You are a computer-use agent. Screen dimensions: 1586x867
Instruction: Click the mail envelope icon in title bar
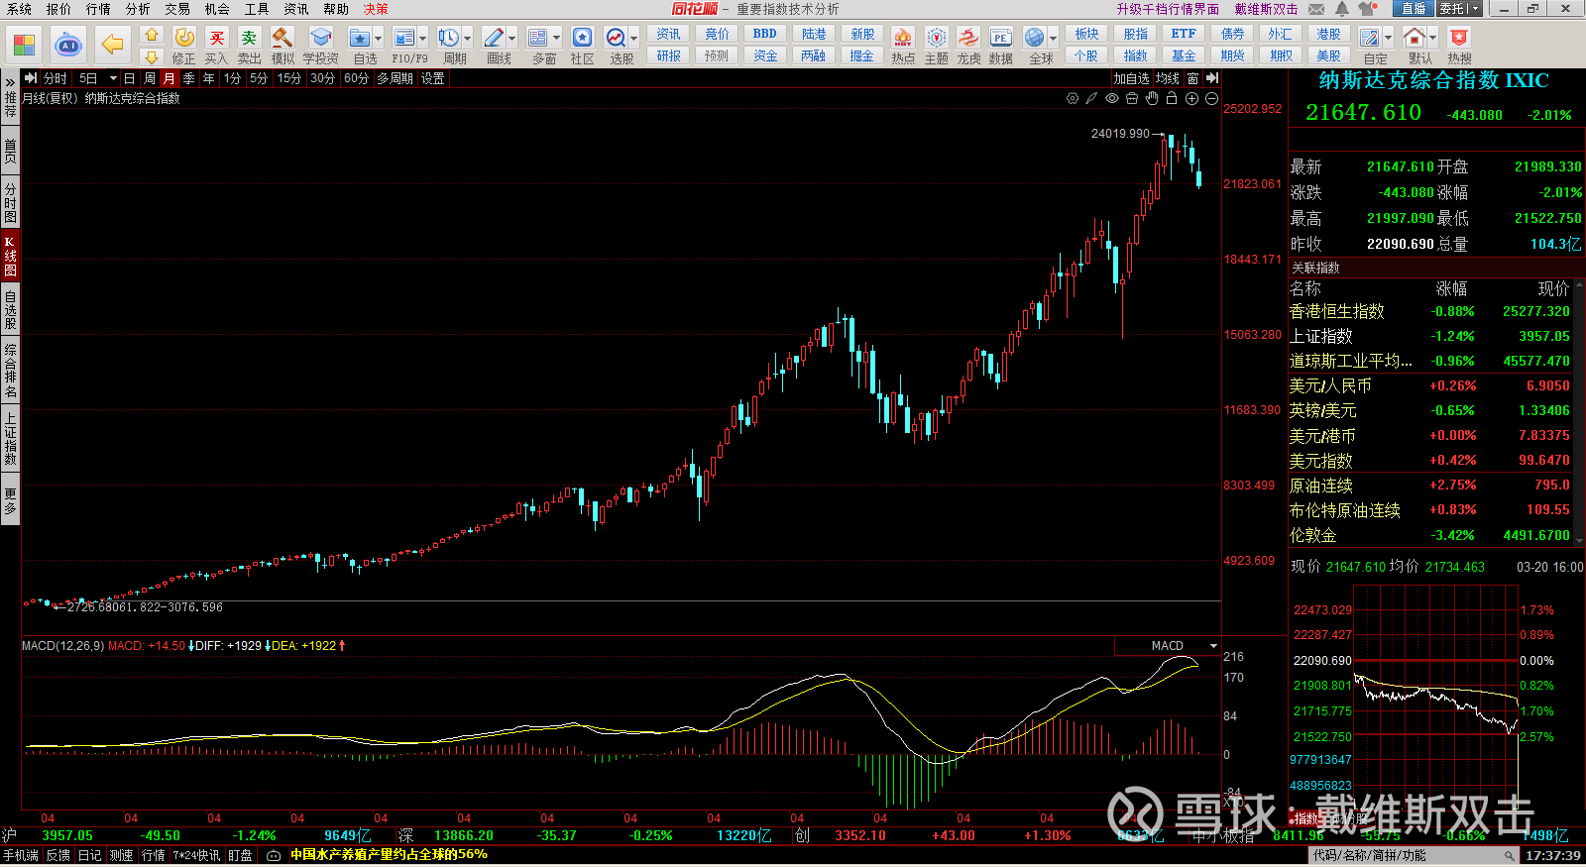(x=1316, y=9)
